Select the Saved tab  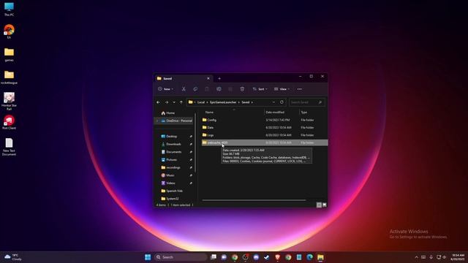(183, 78)
